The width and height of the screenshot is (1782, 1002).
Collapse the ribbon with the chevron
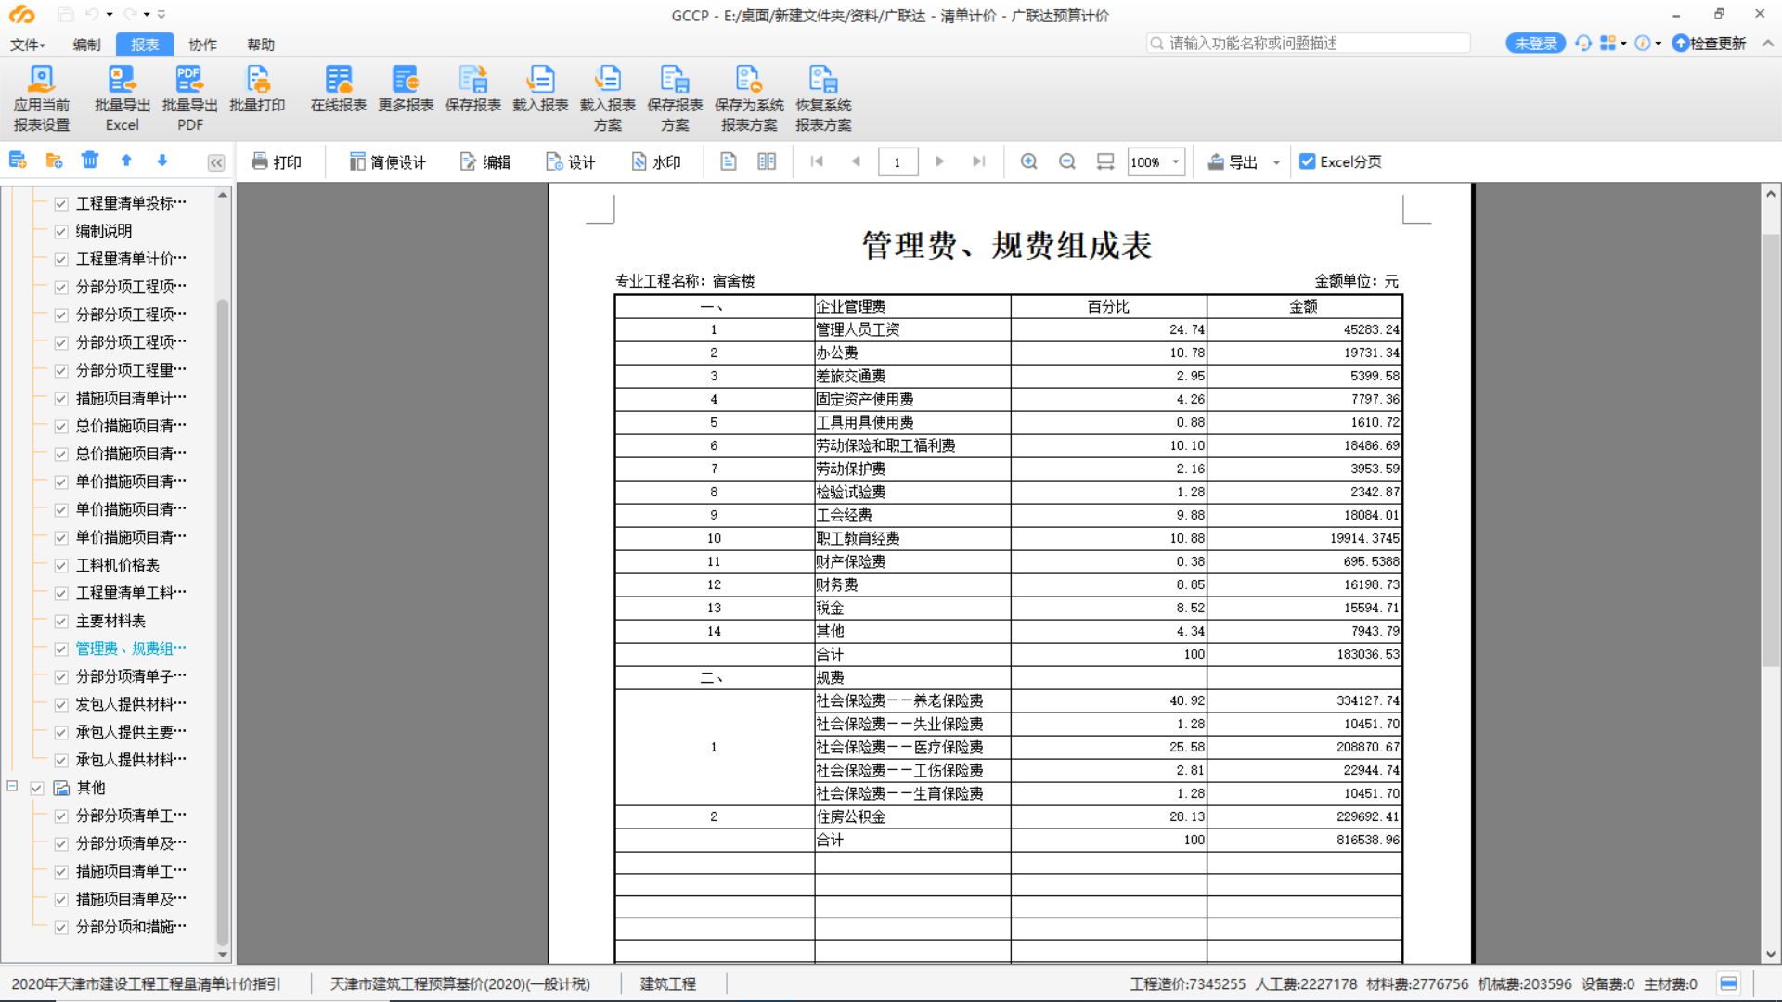click(1767, 43)
